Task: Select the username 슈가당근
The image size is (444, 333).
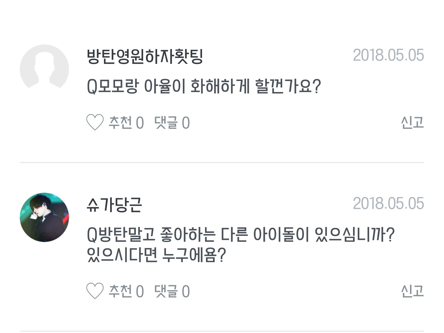Action: pos(114,205)
